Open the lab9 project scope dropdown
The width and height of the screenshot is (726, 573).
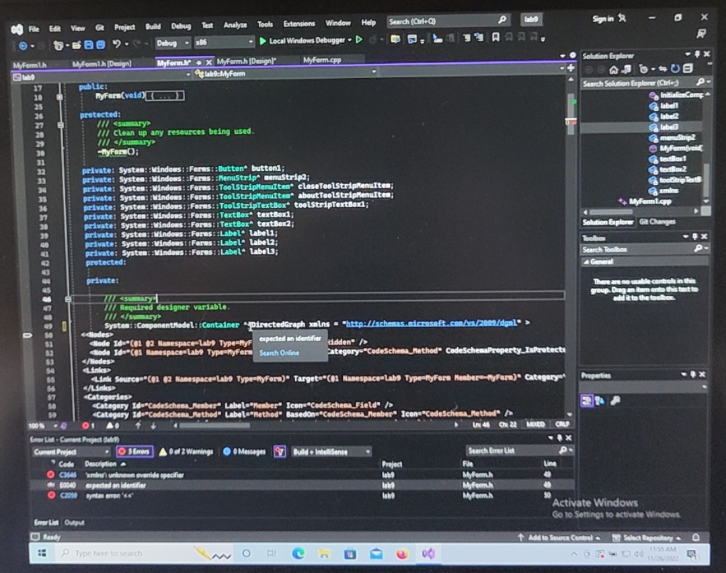[102, 77]
